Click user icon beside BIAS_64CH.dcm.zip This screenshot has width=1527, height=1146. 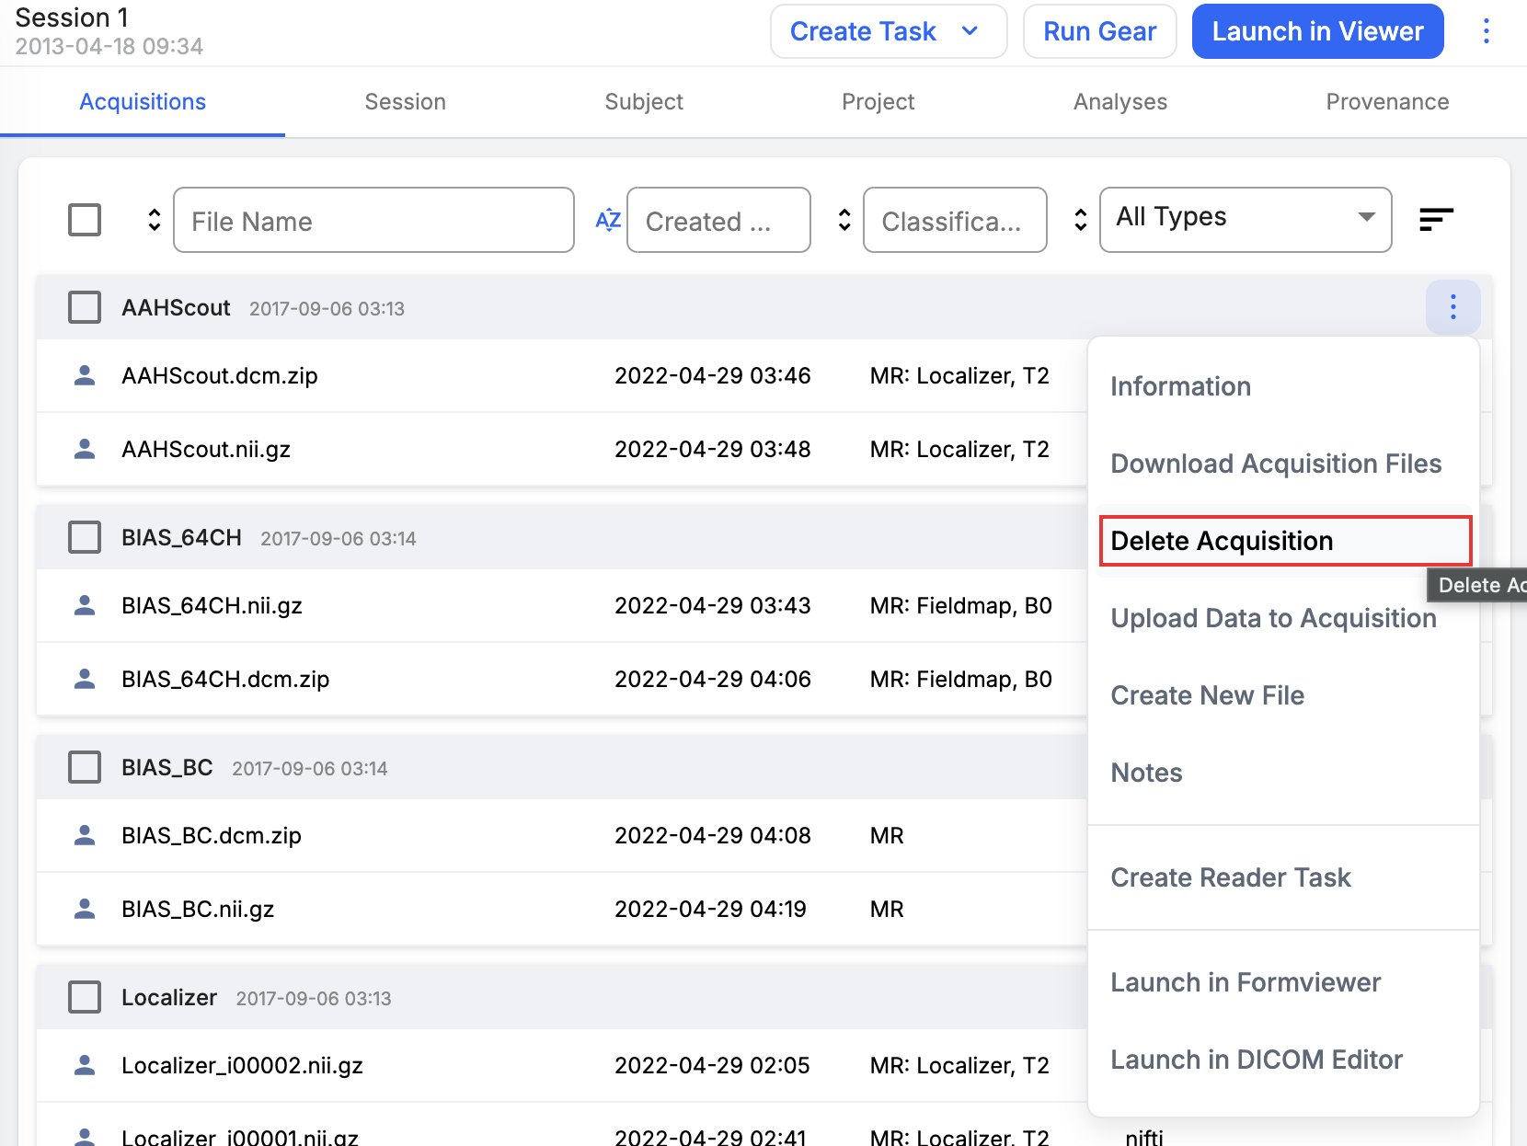click(x=85, y=679)
